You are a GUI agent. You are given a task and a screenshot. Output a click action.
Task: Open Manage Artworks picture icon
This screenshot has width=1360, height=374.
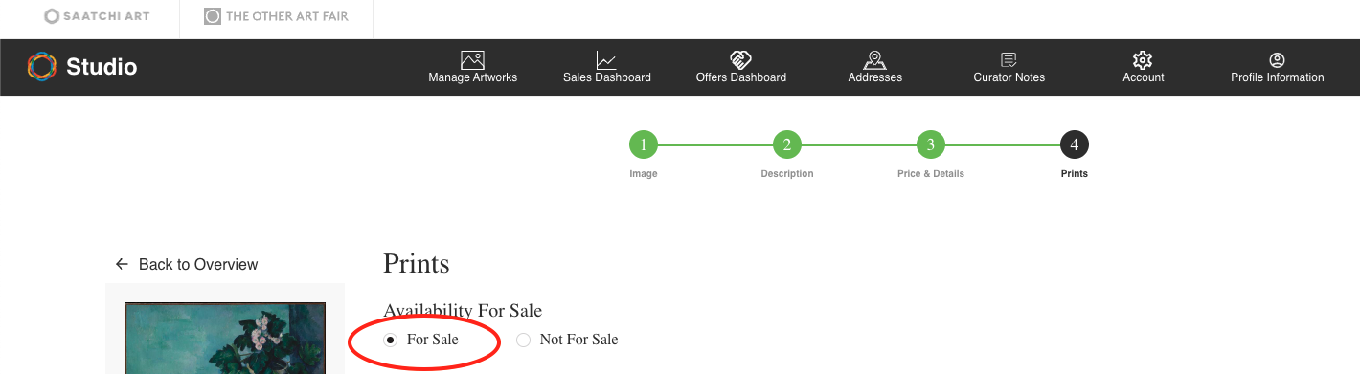click(x=472, y=59)
